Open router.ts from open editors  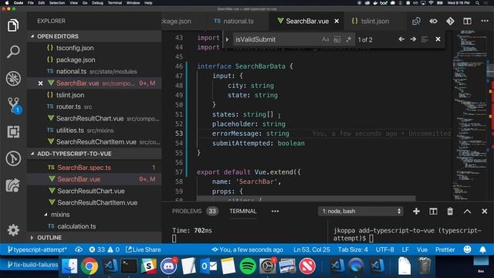click(x=69, y=107)
